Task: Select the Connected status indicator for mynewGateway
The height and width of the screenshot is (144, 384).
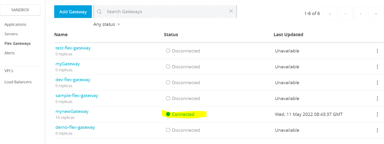Action: (168, 114)
